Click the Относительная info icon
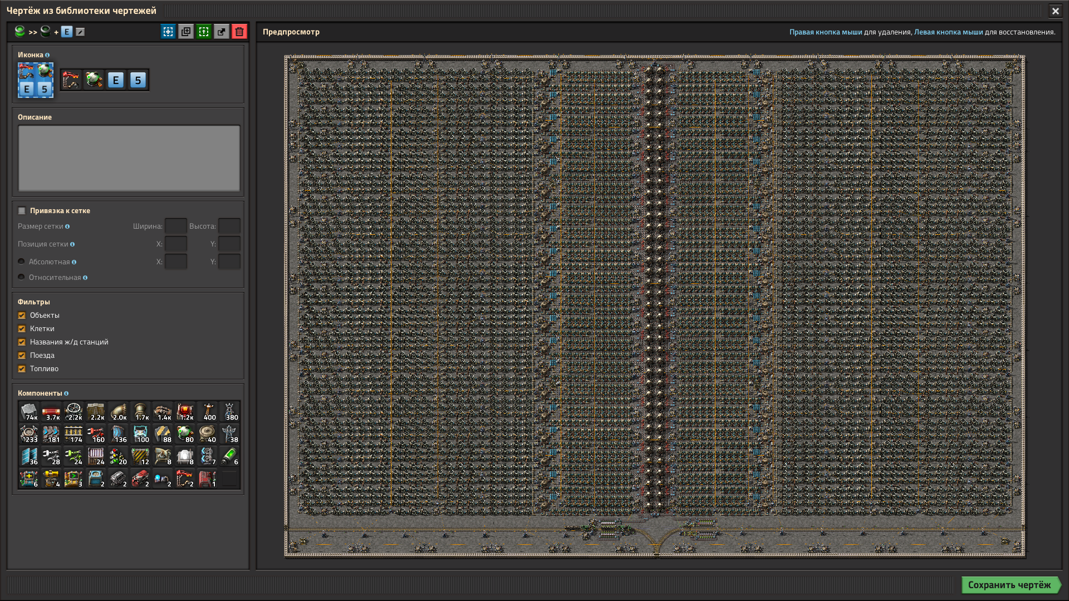This screenshot has width=1069, height=601. point(85,278)
